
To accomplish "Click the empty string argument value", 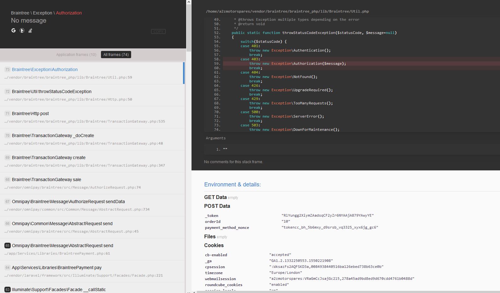I will tap(225, 149).
